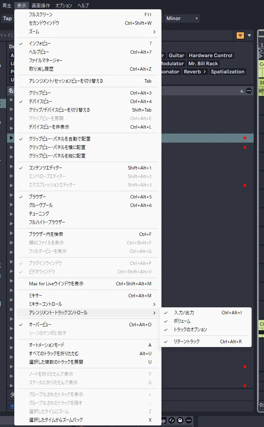Open the three-dots menu in browser list header

249,91
